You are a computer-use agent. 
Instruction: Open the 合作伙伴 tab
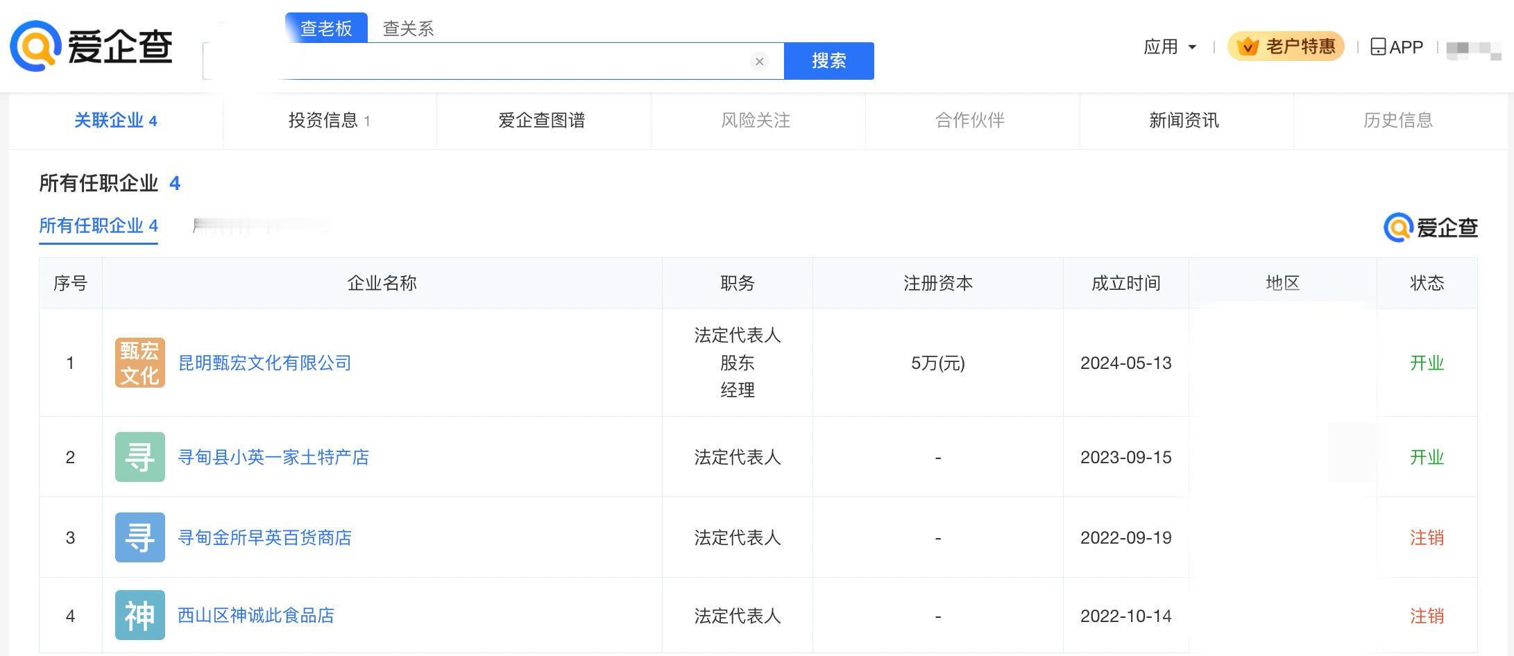click(x=970, y=120)
